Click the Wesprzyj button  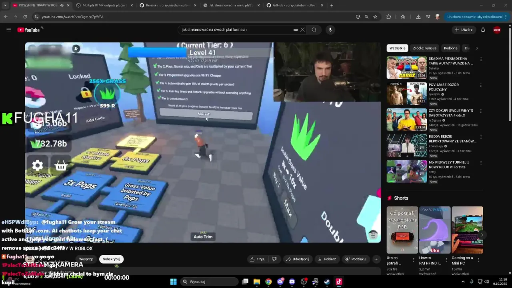86,259
